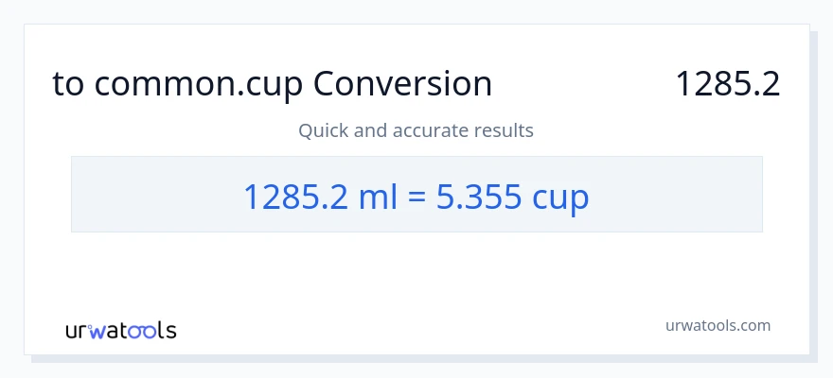The image size is (833, 378).
Task: Click the 'ur' letters of the logo
Action: [x=78, y=331]
